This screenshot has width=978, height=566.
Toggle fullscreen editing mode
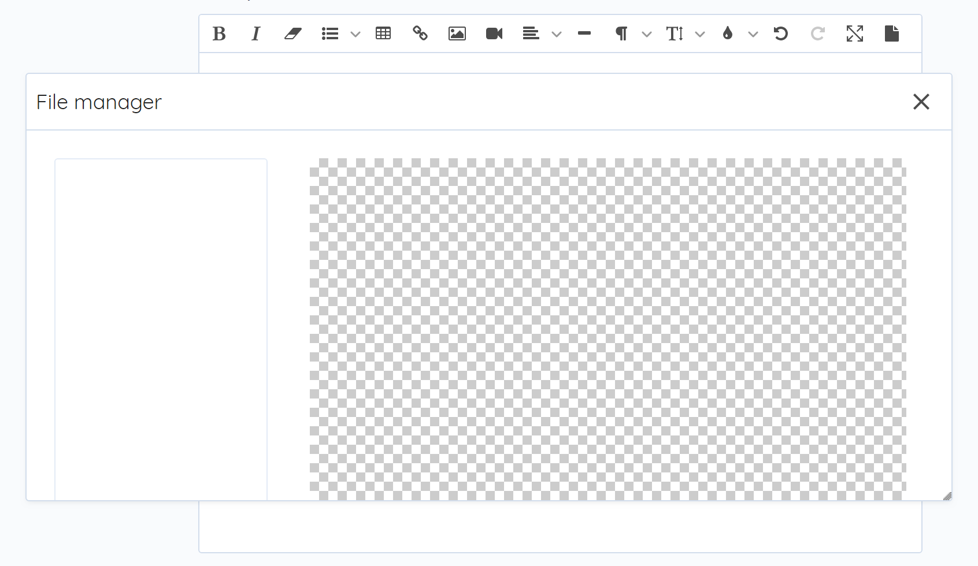[855, 33]
